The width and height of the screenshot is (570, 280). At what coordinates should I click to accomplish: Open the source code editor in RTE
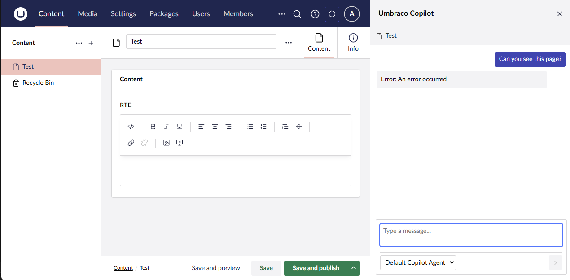pyautogui.click(x=131, y=127)
